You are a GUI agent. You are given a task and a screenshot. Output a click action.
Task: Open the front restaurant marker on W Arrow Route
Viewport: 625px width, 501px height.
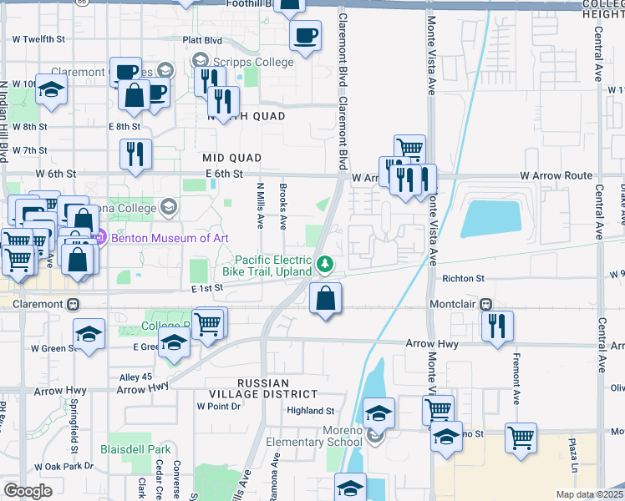[x=406, y=180]
